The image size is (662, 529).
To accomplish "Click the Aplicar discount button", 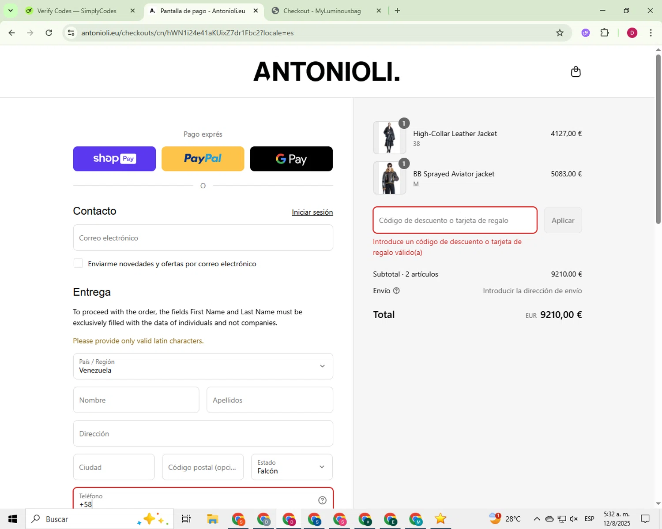I will coord(563,220).
